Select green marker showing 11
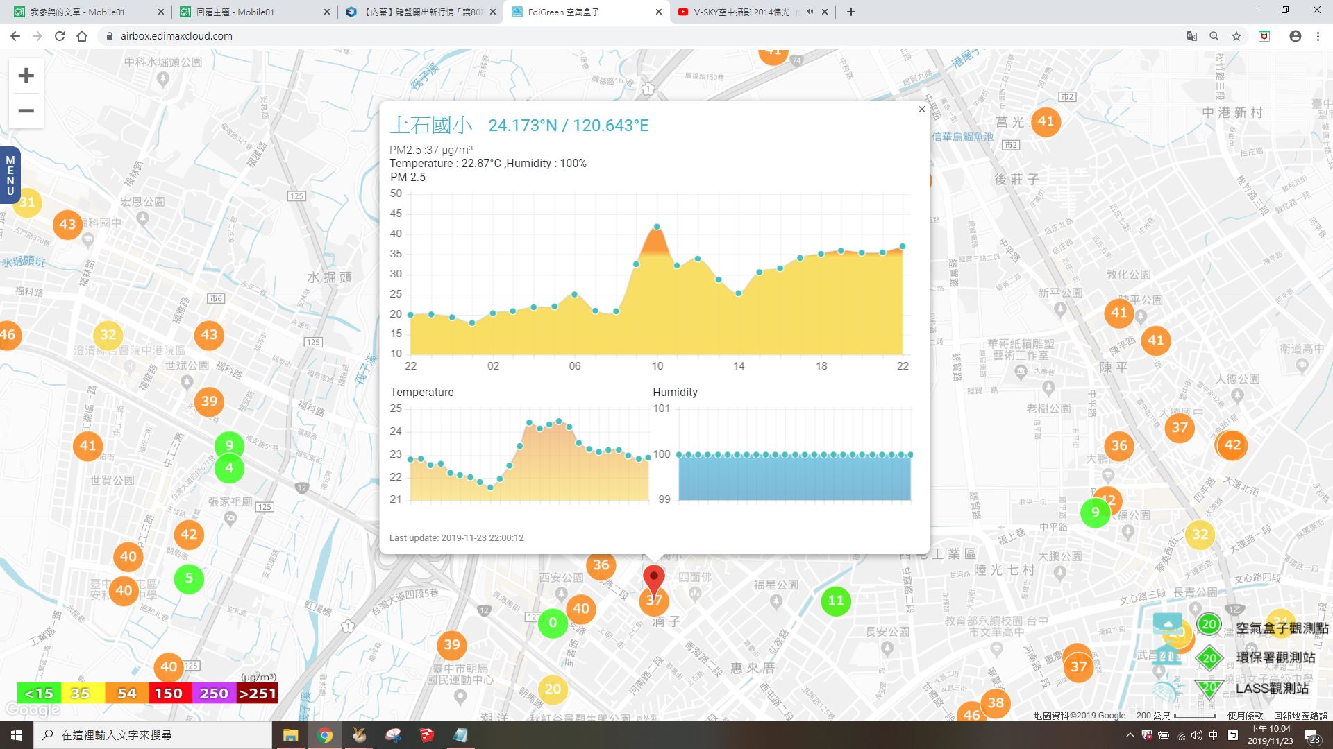Screen dimensions: 1333x749 [x=836, y=601]
